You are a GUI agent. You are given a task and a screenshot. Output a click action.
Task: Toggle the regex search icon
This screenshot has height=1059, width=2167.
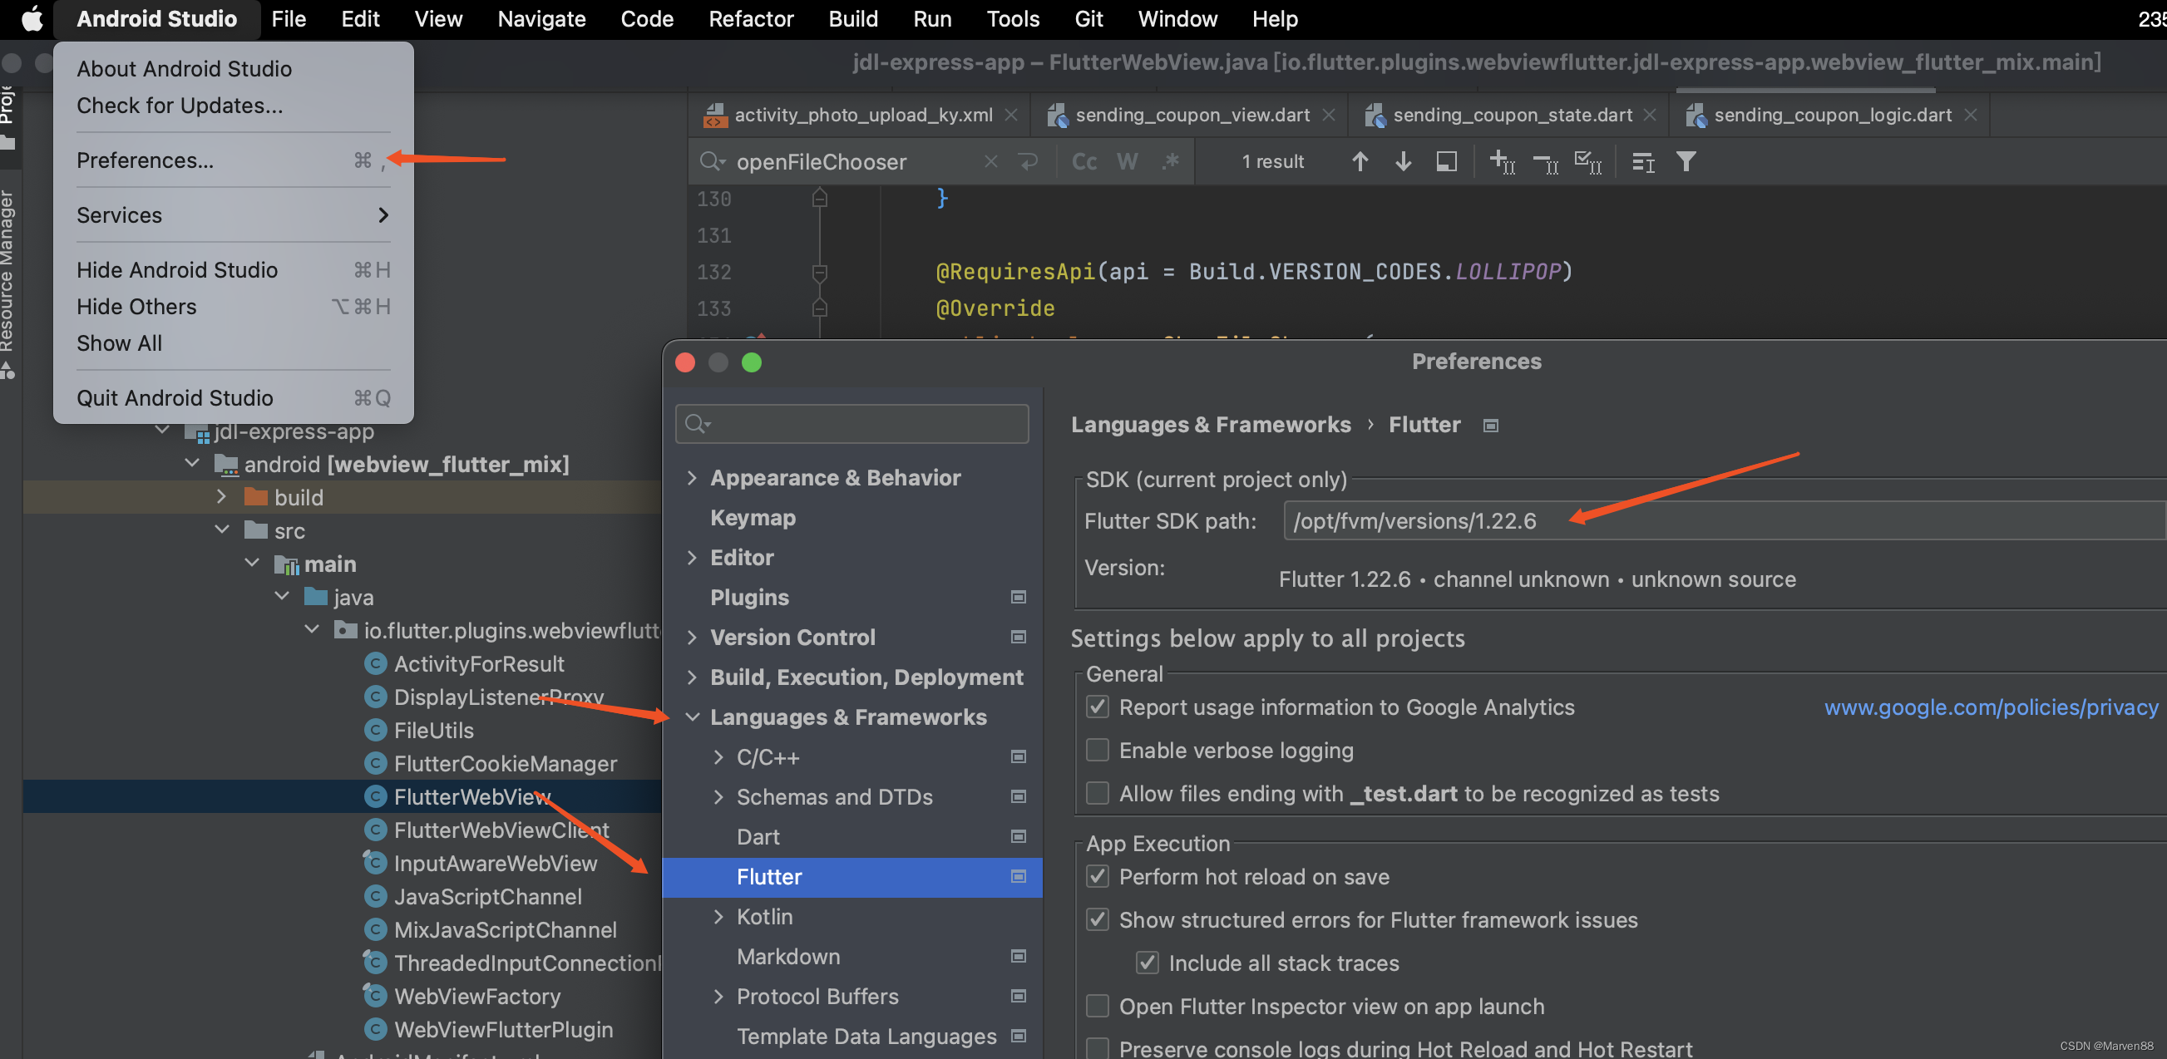(x=1170, y=161)
